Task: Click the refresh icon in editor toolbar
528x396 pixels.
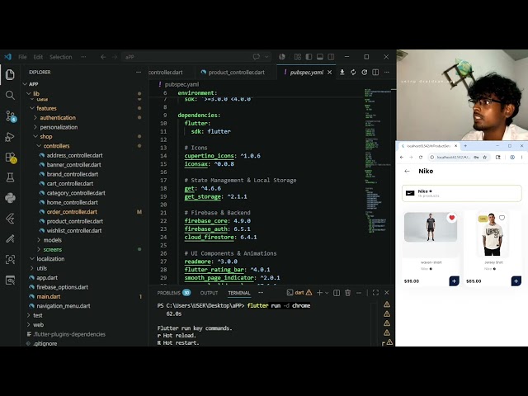Action: (353, 72)
